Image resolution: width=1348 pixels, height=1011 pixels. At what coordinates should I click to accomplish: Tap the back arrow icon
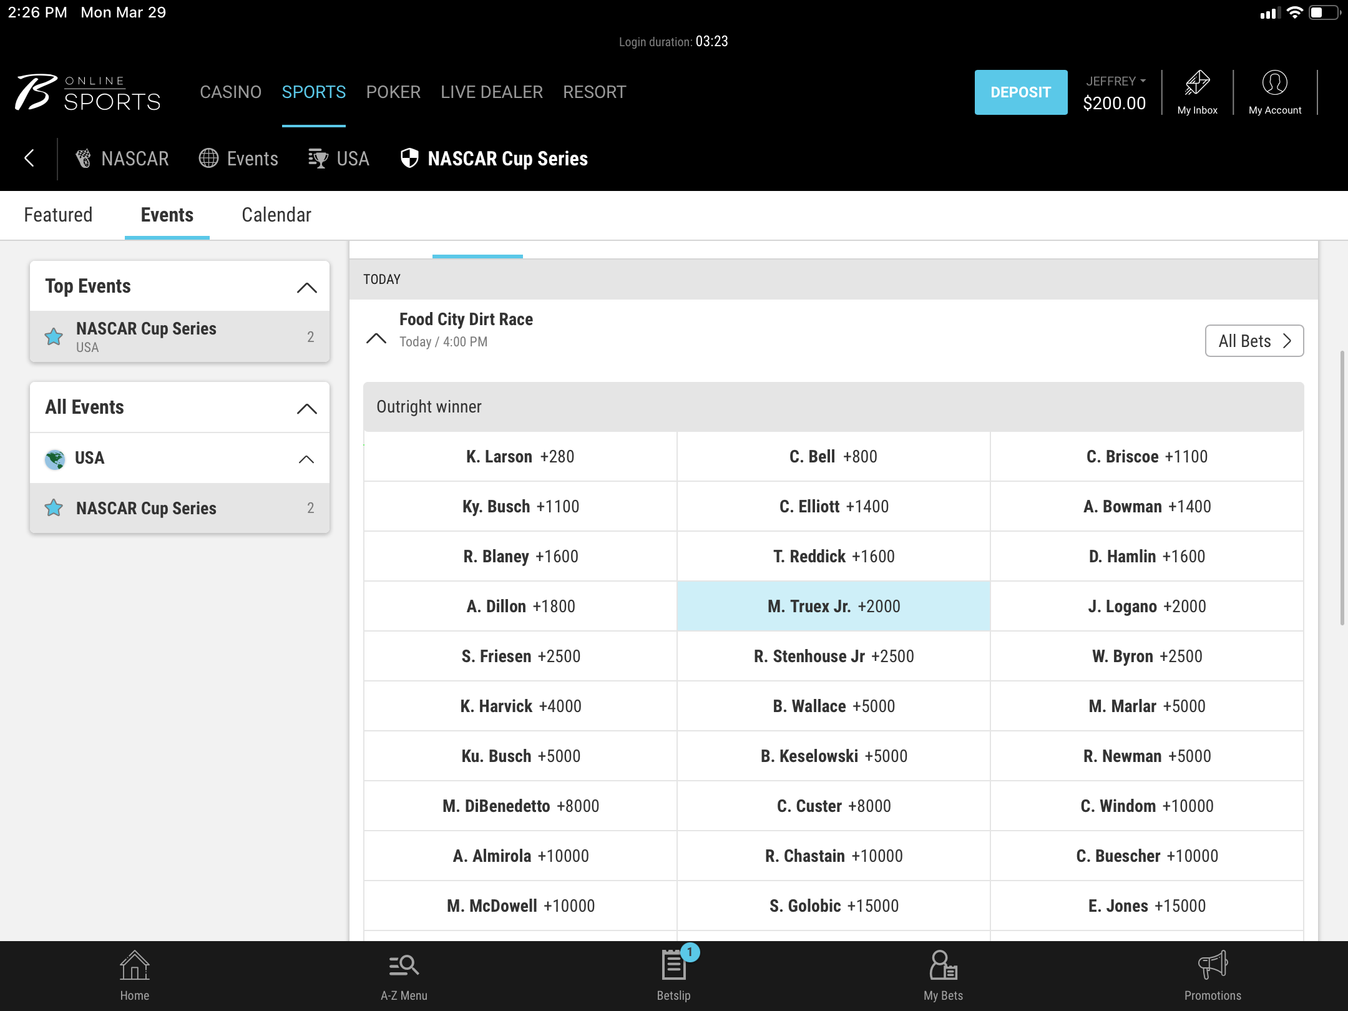pyautogui.click(x=29, y=158)
